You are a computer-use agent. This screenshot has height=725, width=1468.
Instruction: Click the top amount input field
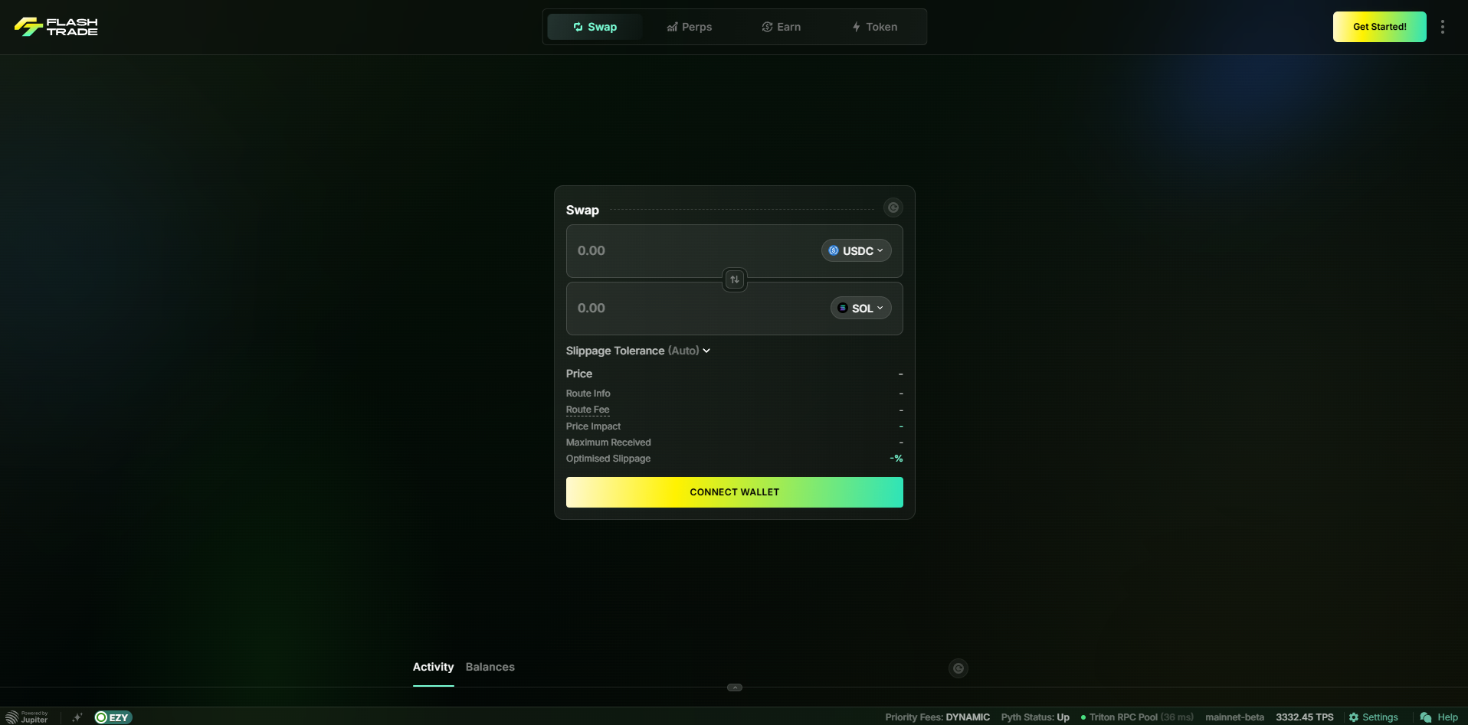(x=690, y=251)
